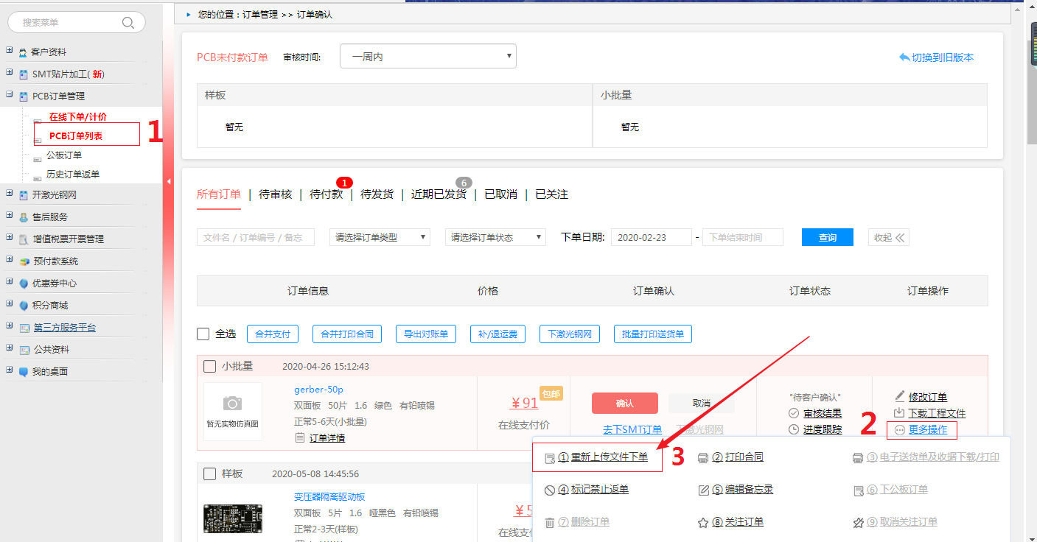Tick the 全选 select-all checkbox
1037x542 pixels.
tap(203, 334)
